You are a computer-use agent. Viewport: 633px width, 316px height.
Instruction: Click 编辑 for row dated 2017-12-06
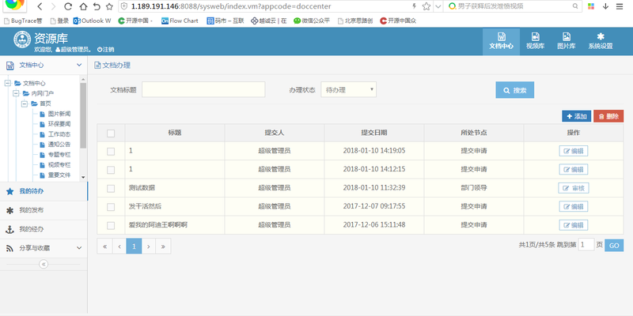coord(574,225)
